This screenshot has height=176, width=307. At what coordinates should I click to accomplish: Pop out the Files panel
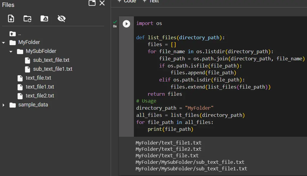click(x=92, y=3)
